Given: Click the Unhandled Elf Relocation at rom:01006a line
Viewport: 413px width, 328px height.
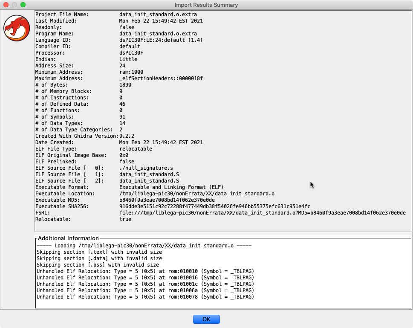Looking at the screenshot, I should [145, 290].
